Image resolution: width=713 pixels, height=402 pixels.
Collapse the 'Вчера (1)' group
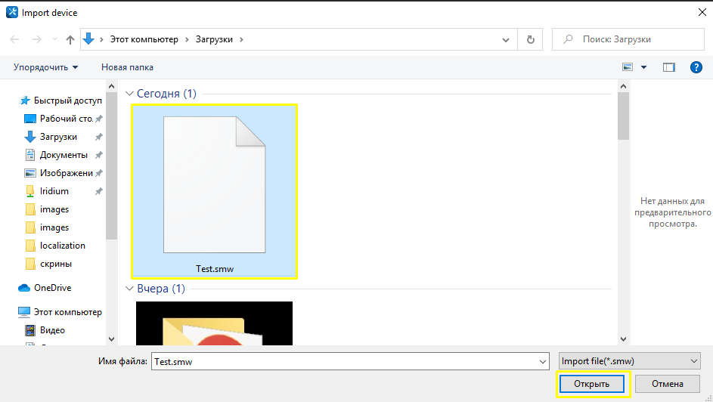129,289
